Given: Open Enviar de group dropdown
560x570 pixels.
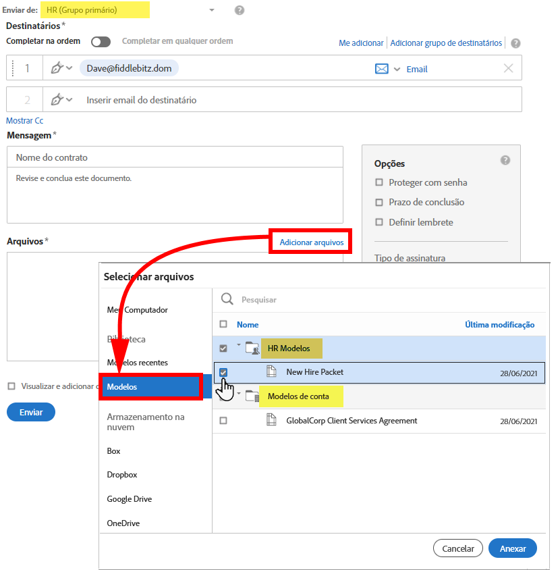Looking at the screenshot, I should (x=211, y=10).
